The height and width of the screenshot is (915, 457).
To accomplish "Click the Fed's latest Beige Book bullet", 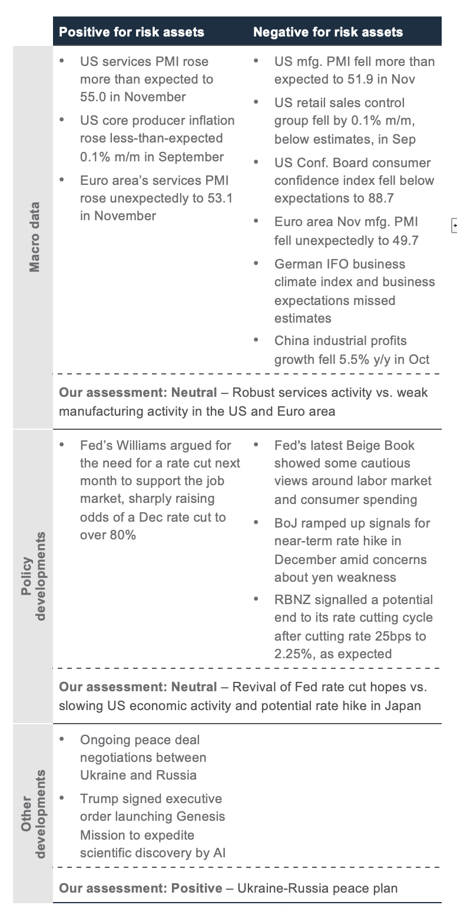I will (x=352, y=472).
